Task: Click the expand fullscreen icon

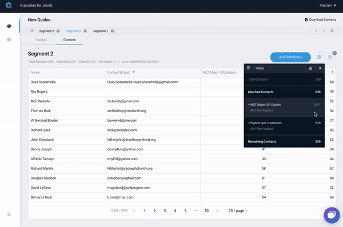Action: point(330,57)
